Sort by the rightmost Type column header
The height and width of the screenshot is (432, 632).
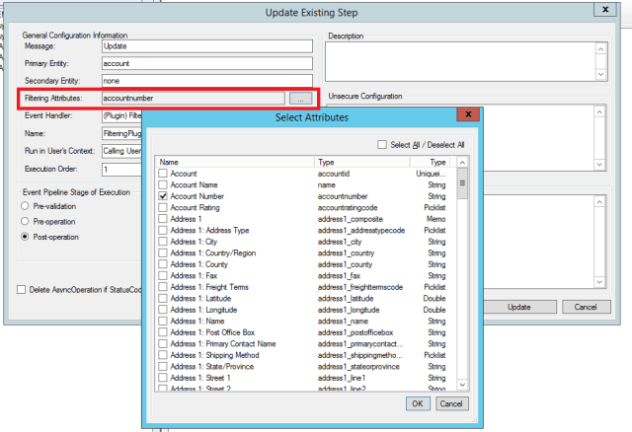coord(430,162)
